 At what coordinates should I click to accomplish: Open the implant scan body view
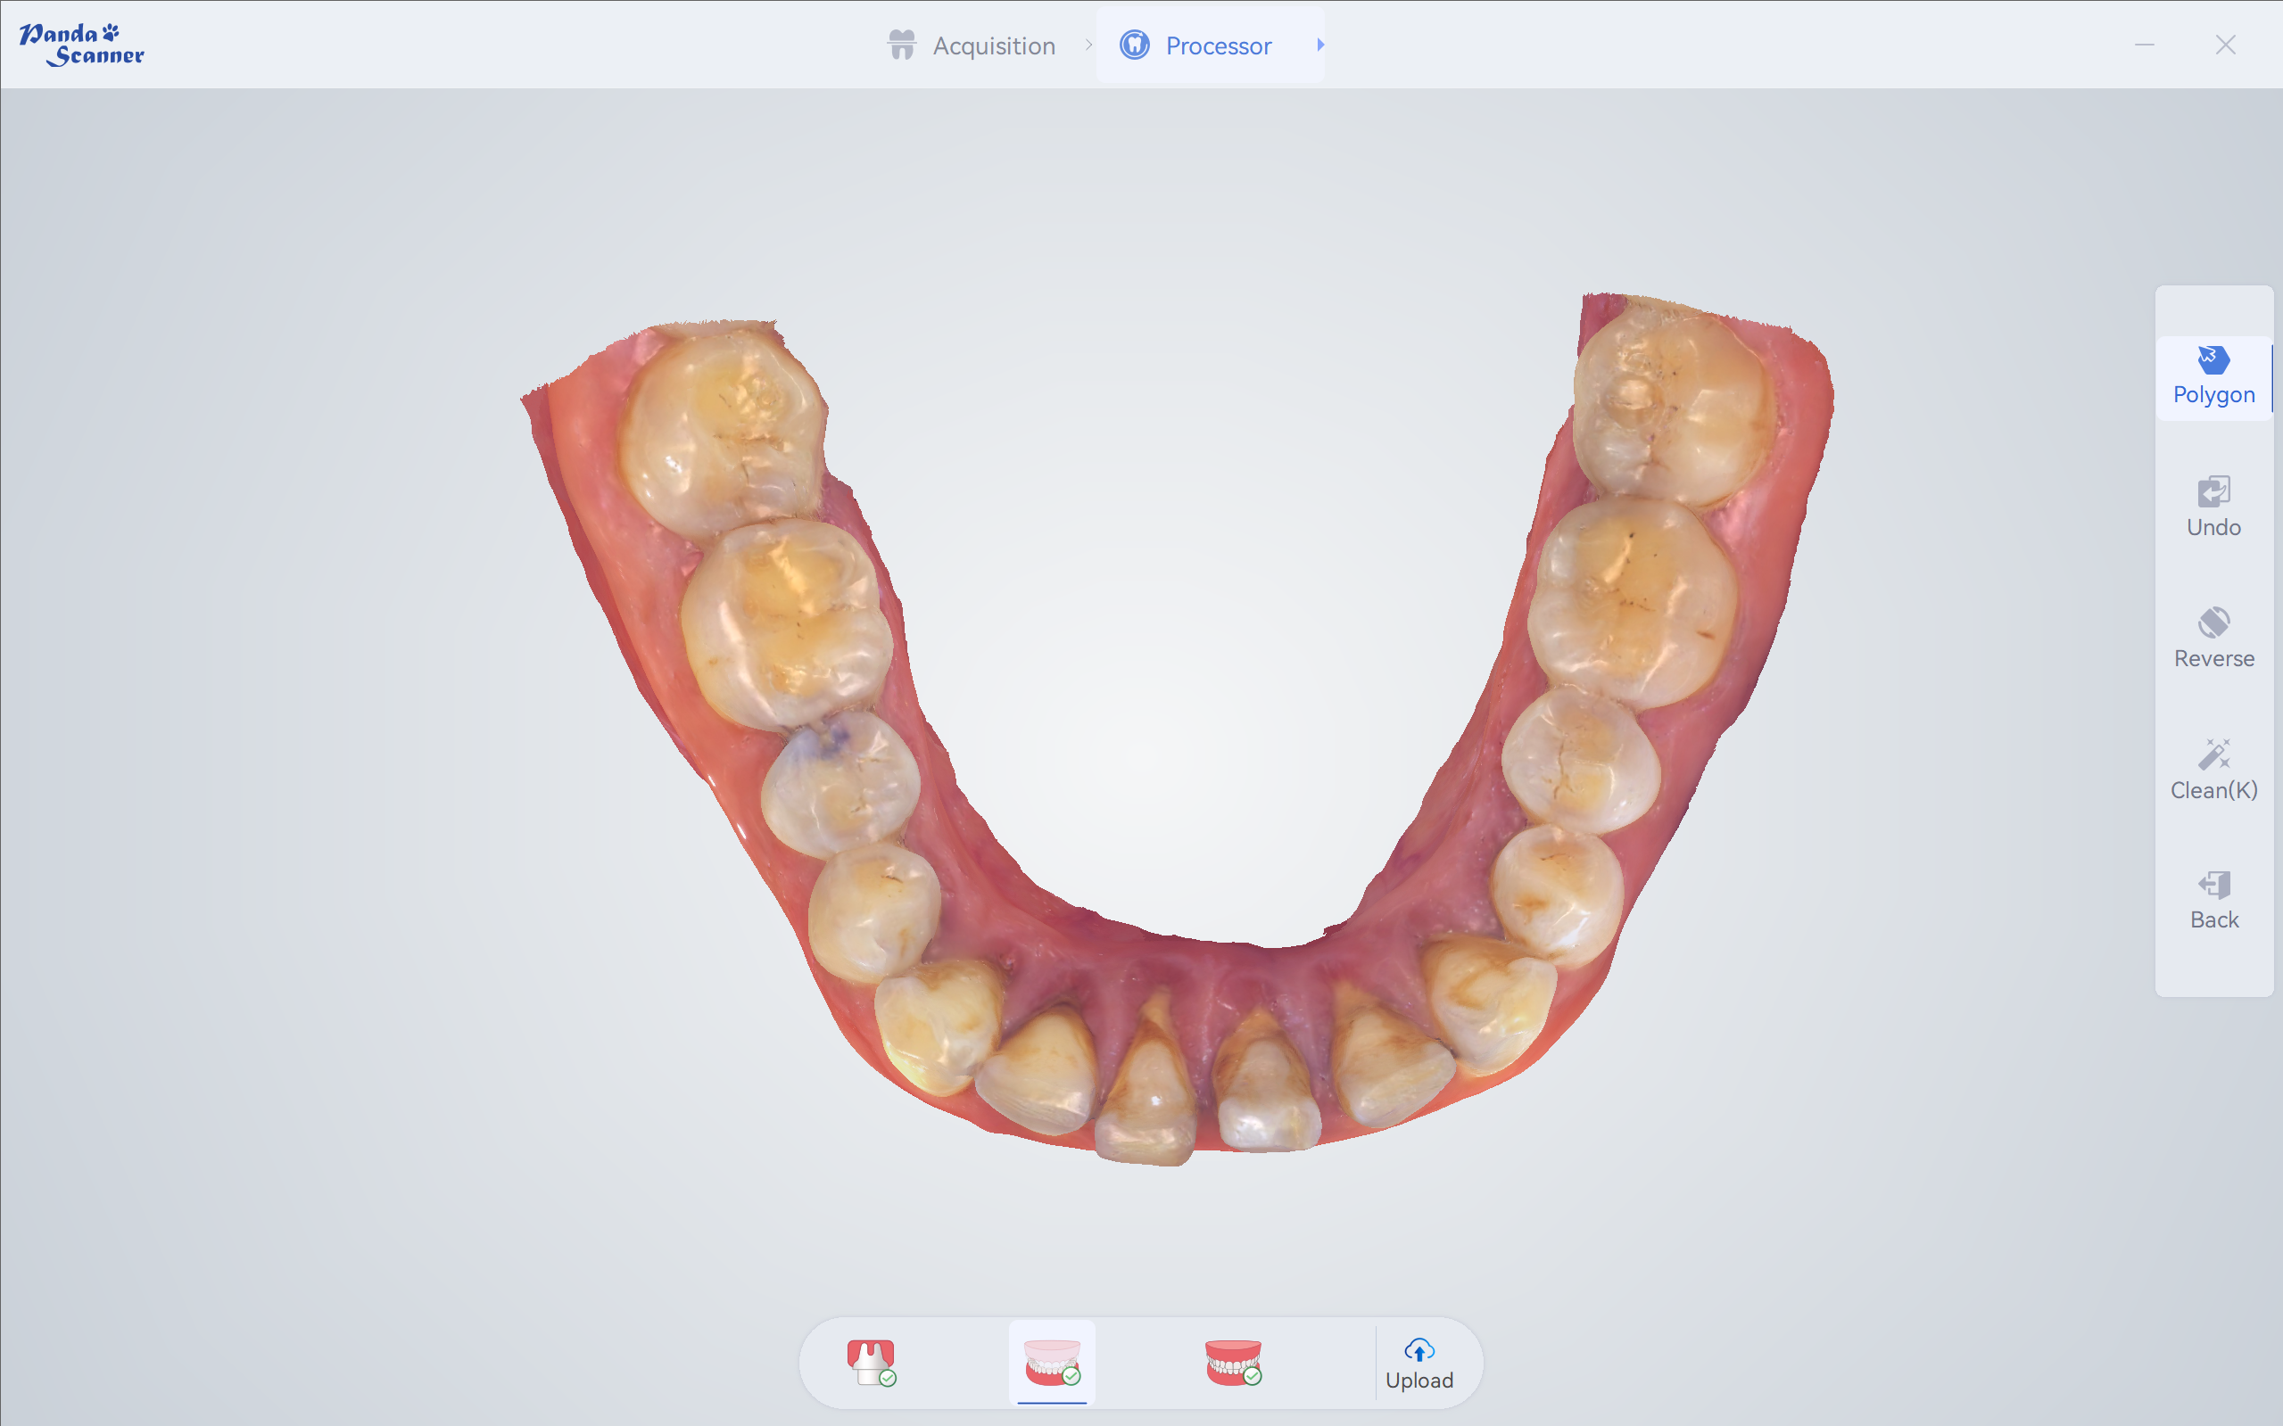(x=871, y=1363)
